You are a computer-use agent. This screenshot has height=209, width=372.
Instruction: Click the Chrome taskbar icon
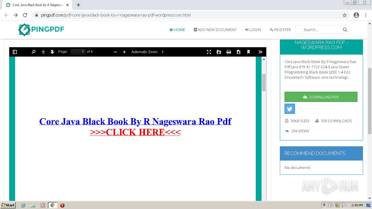point(53,205)
